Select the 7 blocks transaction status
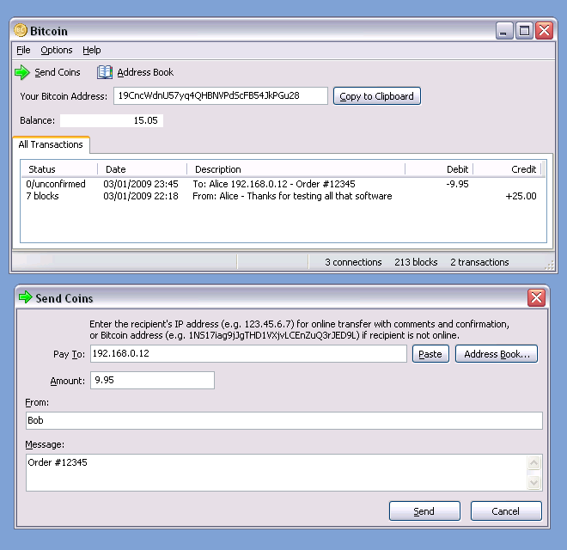This screenshot has width=567, height=550. click(42, 196)
